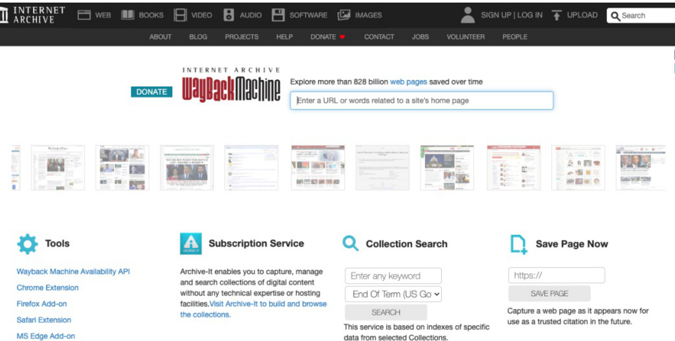Open the Firefox Add-on link
Screen dimensions: 675x341
41,304
